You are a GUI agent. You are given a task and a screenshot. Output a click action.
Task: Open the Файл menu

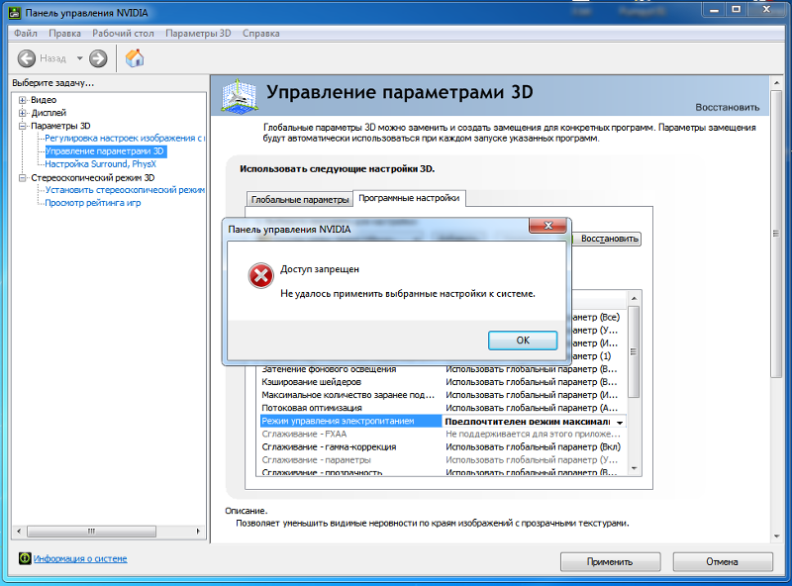tap(26, 33)
